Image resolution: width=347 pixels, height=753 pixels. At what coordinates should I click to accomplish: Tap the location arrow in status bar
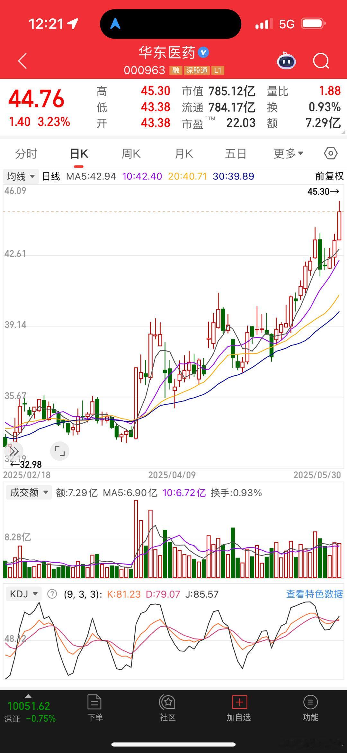(73, 23)
